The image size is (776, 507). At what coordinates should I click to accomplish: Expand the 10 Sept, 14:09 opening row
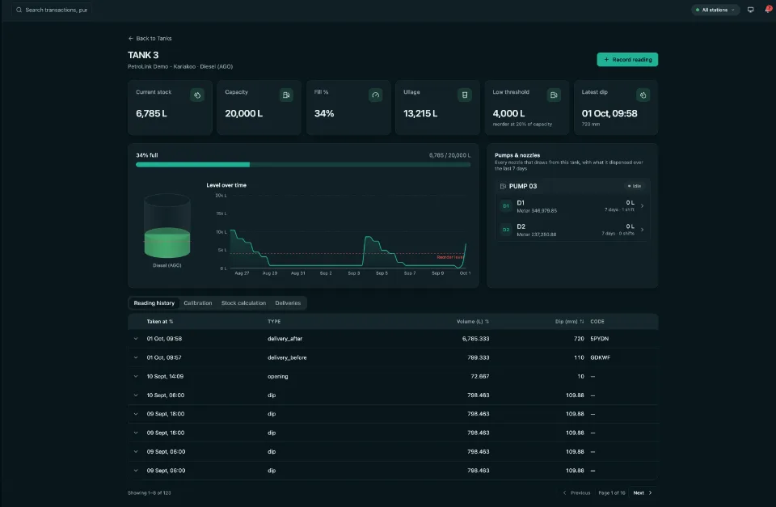(136, 376)
